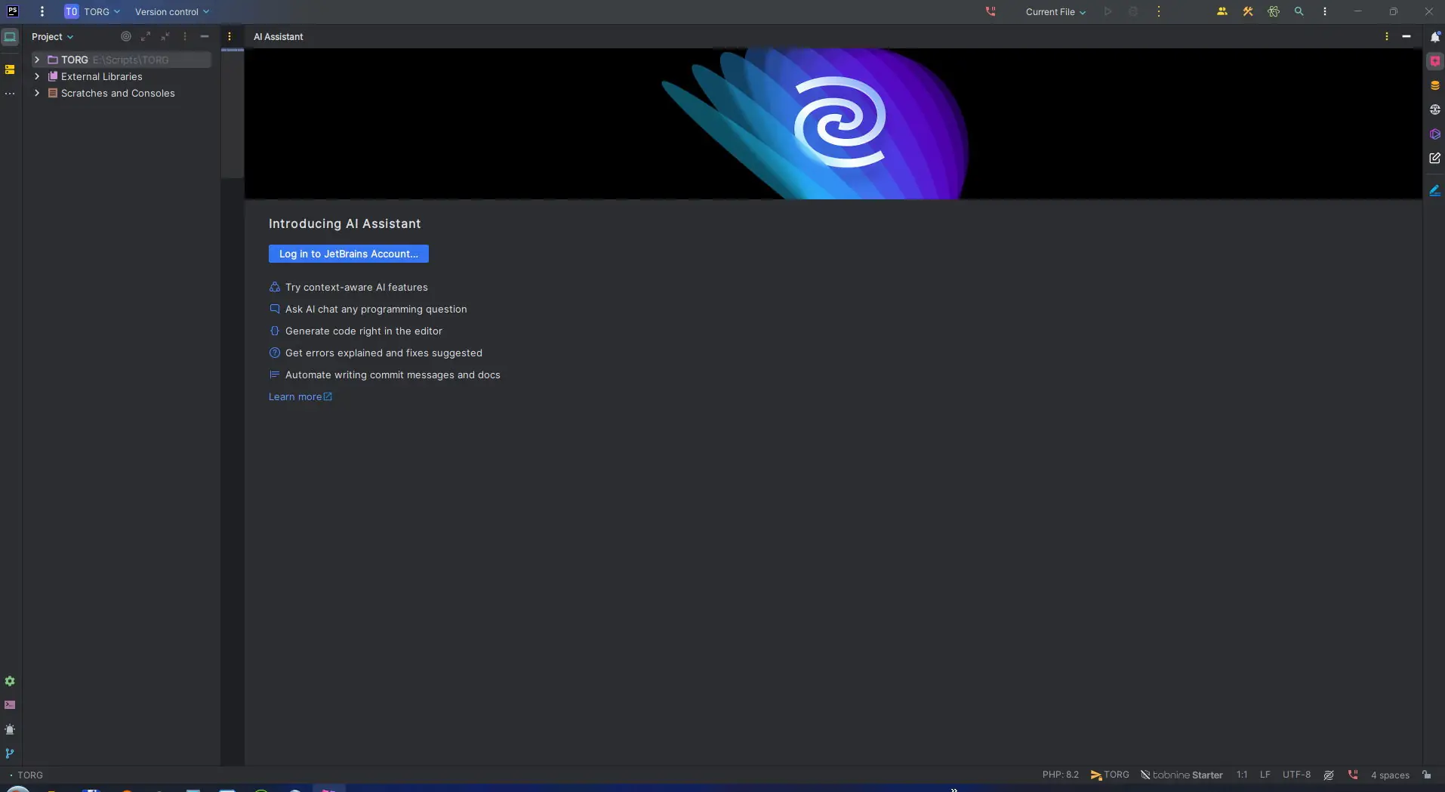1445x792 pixels.
Task: Open the Problems tool window
Action: tap(10, 729)
